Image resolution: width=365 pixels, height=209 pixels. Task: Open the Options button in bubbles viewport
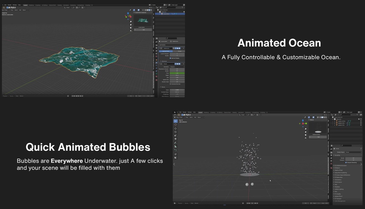325,115
